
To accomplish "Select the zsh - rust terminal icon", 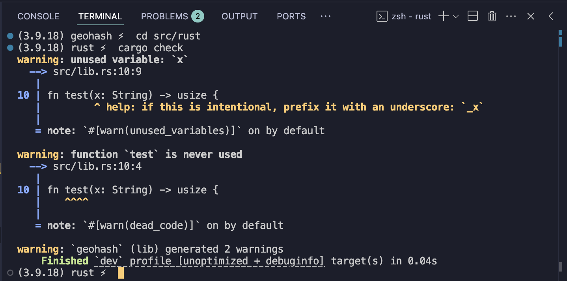I will [x=382, y=16].
